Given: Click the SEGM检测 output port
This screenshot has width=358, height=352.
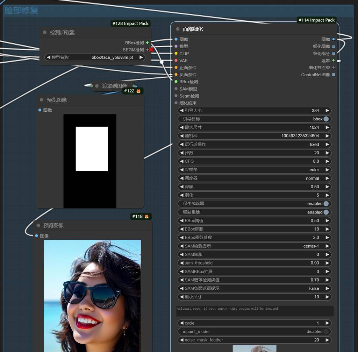Looking at the screenshot, I should click(x=147, y=50).
